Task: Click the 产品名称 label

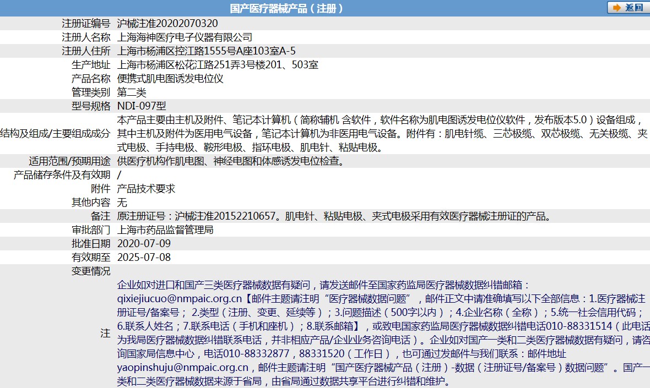Action: 91,78
